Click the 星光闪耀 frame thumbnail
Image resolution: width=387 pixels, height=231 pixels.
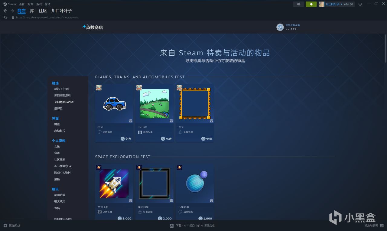click(x=154, y=184)
